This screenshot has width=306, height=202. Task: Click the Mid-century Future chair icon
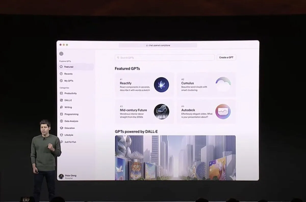pyautogui.click(x=161, y=112)
